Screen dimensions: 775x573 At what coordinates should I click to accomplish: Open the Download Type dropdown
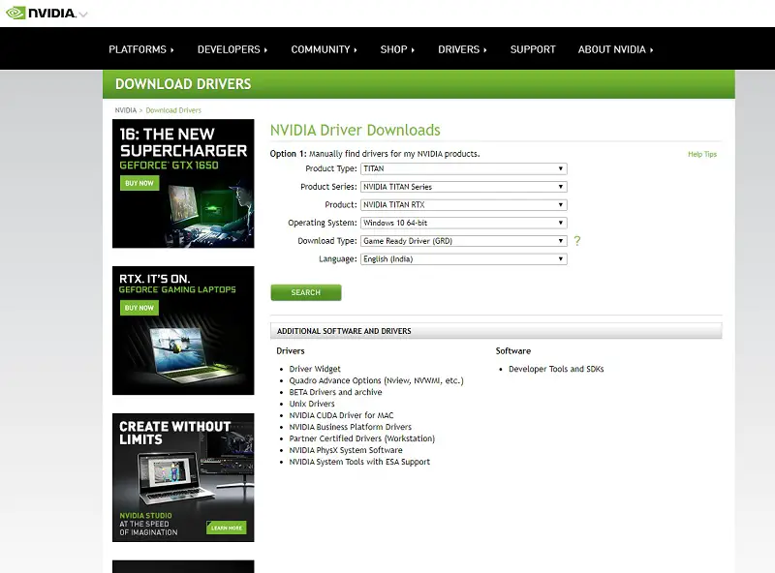[x=464, y=241]
